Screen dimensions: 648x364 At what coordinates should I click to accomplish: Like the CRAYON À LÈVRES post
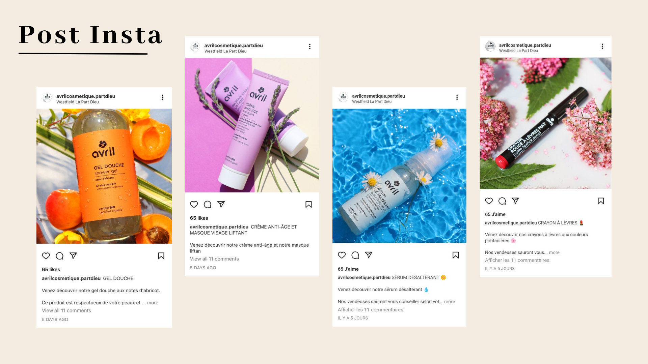[x=489, y=201]
